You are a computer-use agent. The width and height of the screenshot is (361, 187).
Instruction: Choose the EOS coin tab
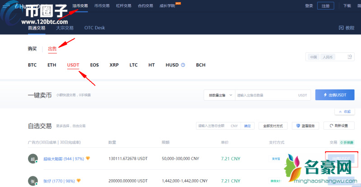pyautogui.click(x=94, y=65)
